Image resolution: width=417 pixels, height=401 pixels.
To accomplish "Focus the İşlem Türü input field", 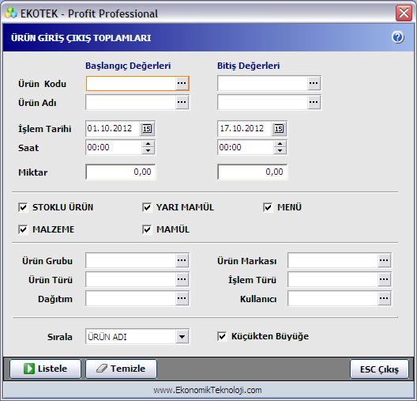I will point(332,279).
